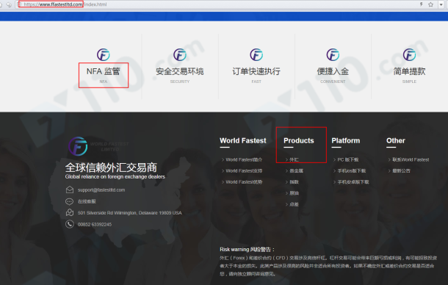The image size is (448, 285).
Task: Click the World Fastest Limited footer logo
Action: [x=98, y=146]
